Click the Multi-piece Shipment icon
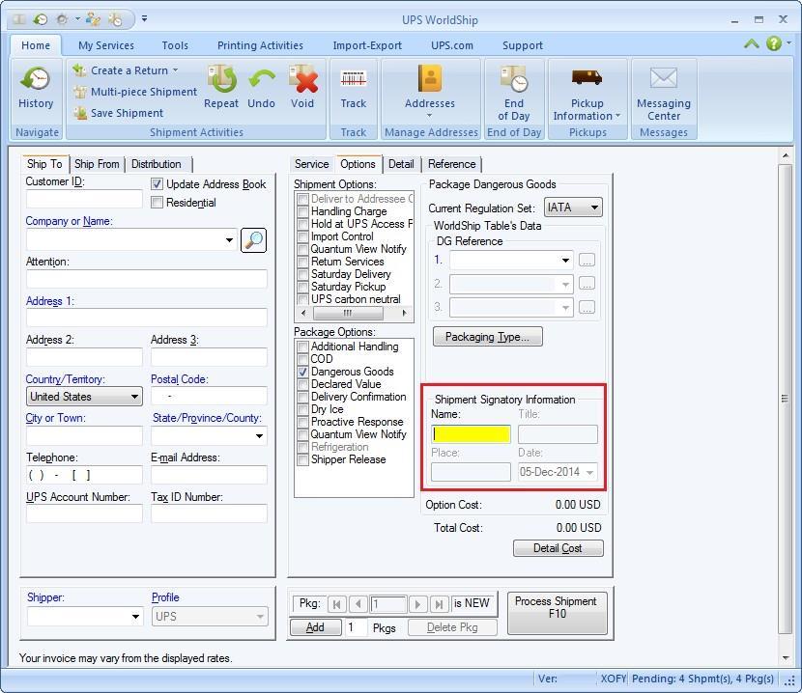802x693 pixels. click(79, 92)
